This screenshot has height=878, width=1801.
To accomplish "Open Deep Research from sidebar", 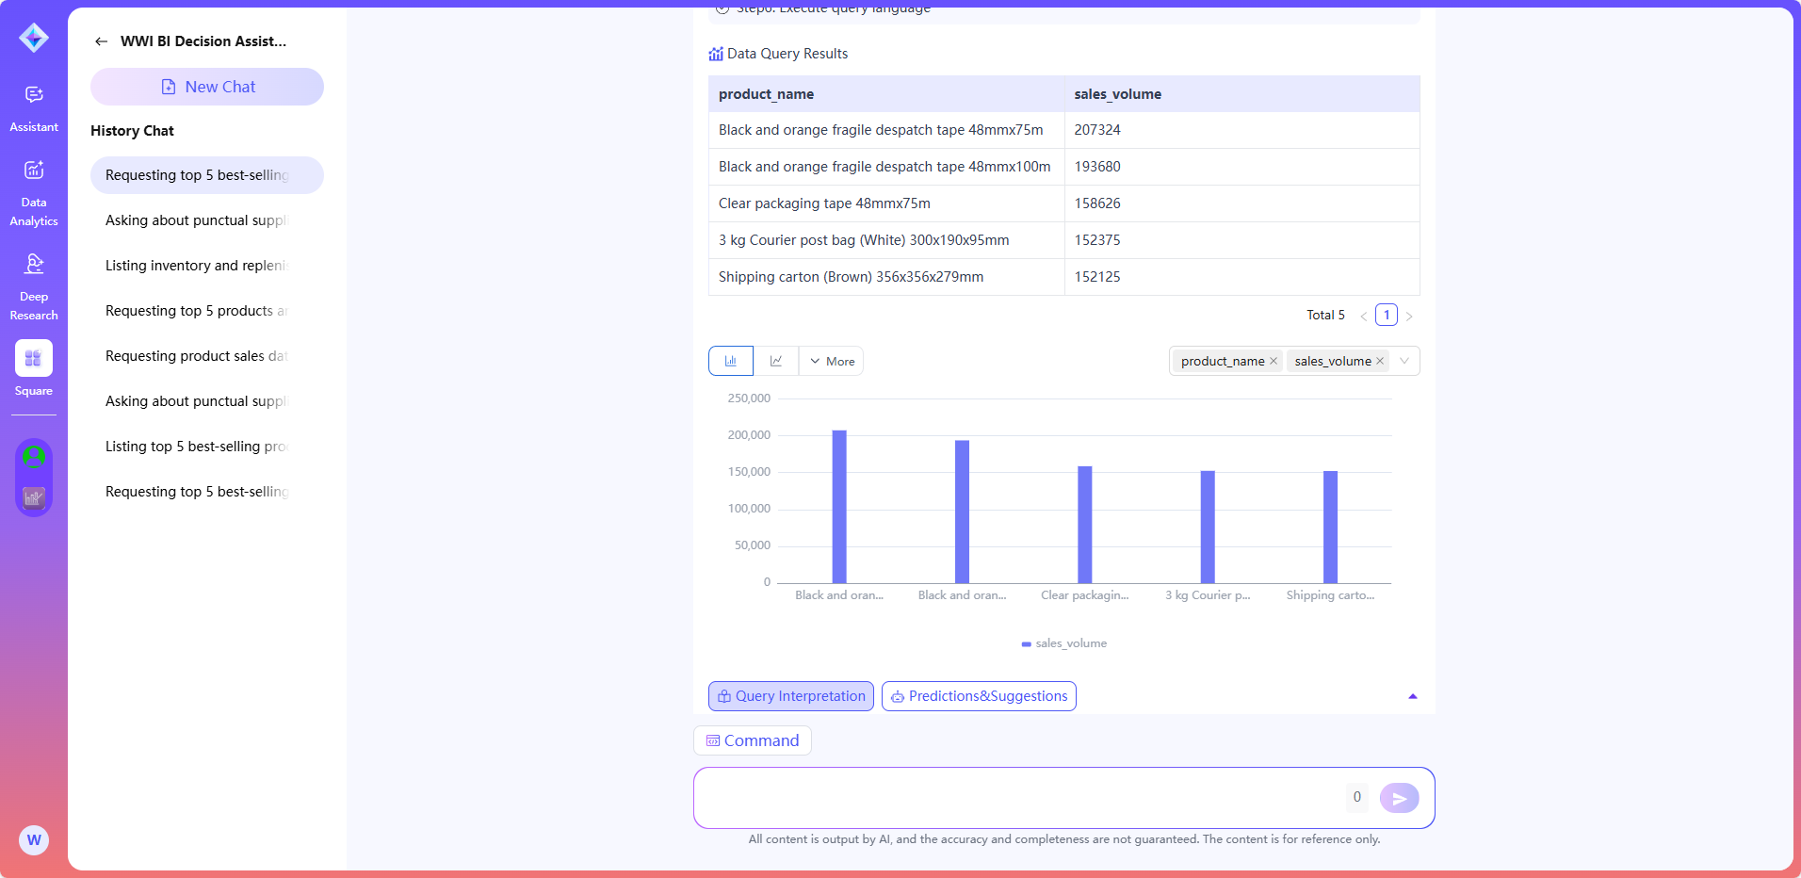I will [x=34, y=286].
